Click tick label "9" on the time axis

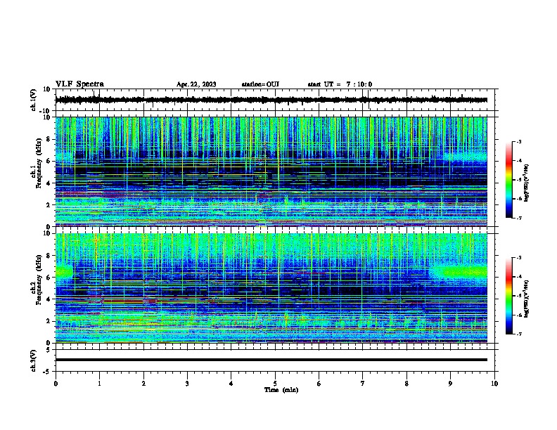click(x=450, y=384)
